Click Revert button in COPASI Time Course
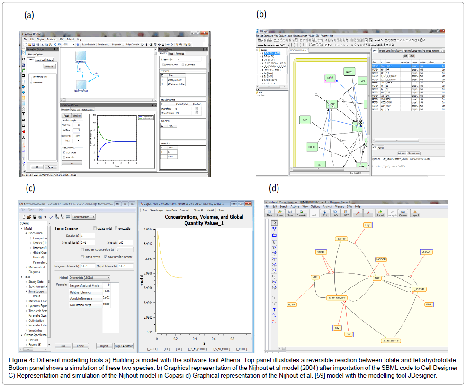This screenshot has width=466, height=387. pyautogui.click(x=81, y=346)
